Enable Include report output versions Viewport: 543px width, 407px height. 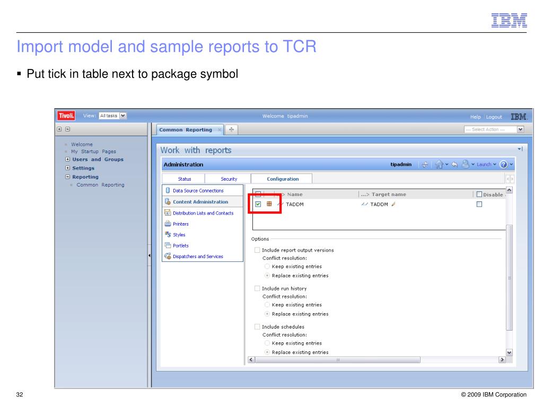[x=257, y=250]
